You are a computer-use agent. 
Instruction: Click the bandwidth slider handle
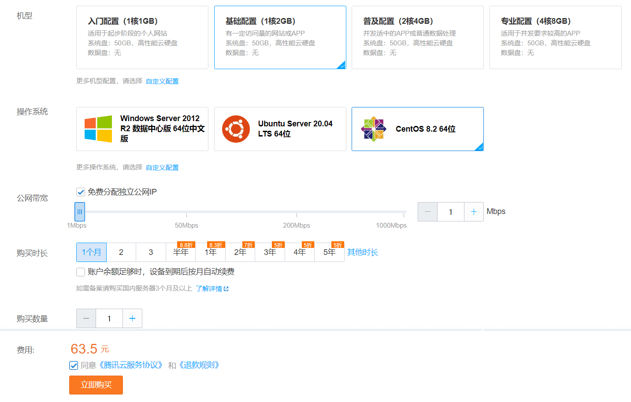[80, 212]
